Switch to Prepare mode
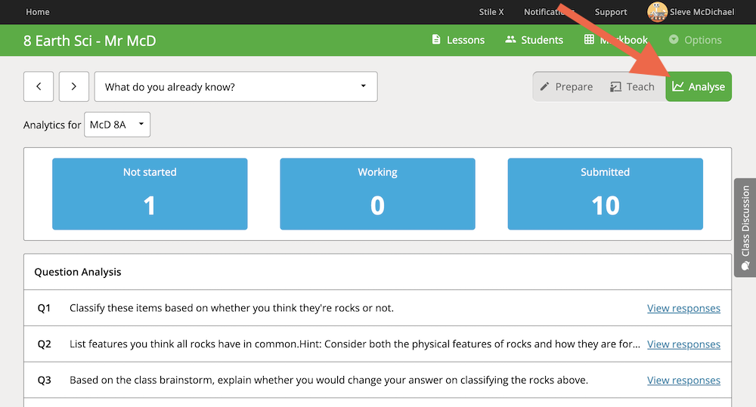Viewport: 756px width, 407px height. click(566, 87)
